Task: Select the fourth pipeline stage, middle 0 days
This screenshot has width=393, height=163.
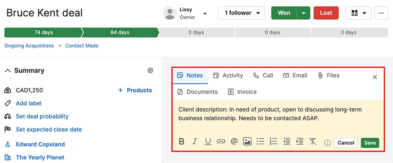Action: (272, 33)
